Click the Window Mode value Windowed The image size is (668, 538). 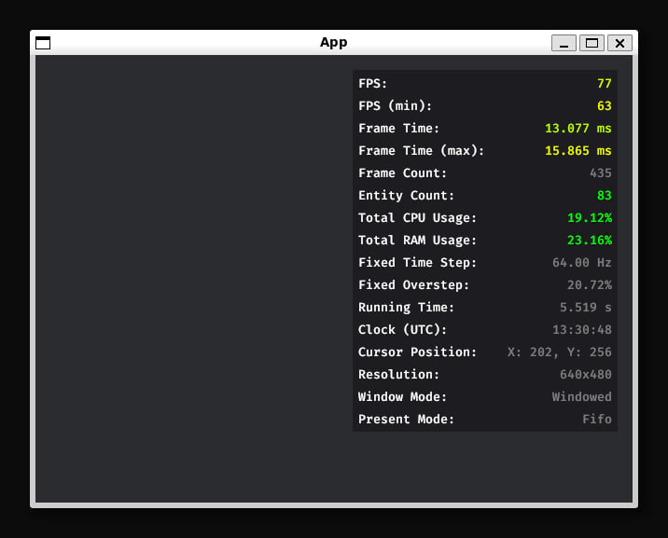point(581,397)
